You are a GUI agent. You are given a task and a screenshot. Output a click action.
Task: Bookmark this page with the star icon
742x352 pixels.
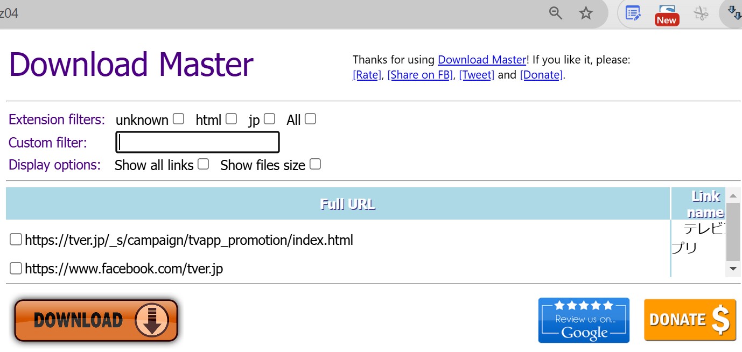(x=586, y=13)
